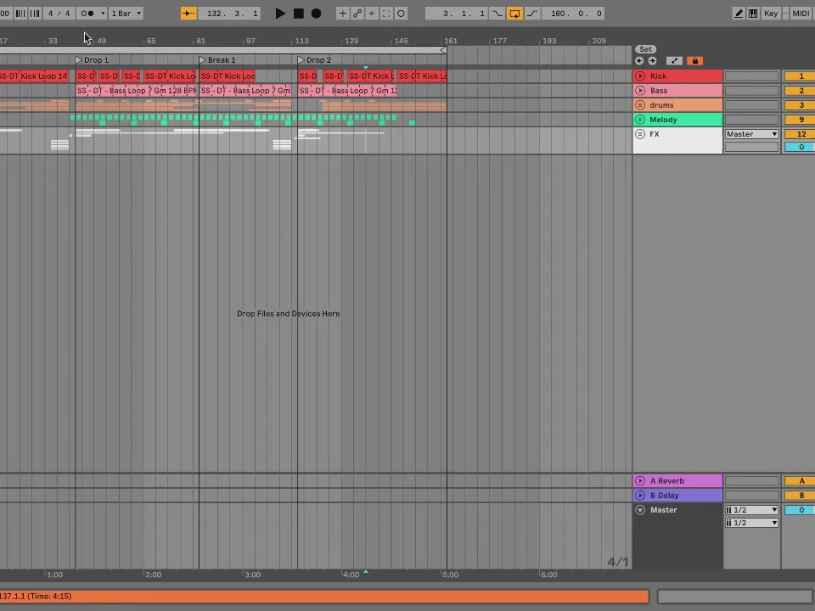Unfold the drums group track

pos(640,105)
